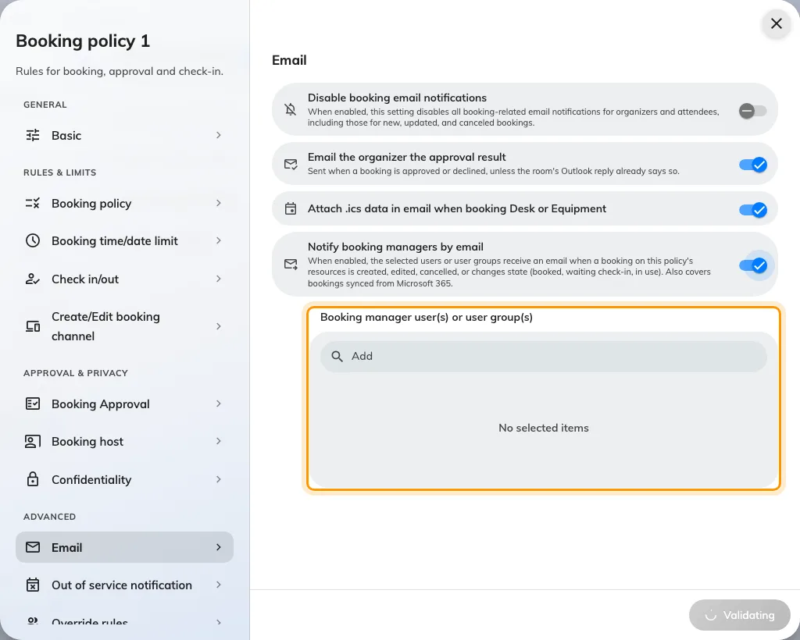Open the Basic settings page
The width and height of the screenshot is (800, 640).
124,135
